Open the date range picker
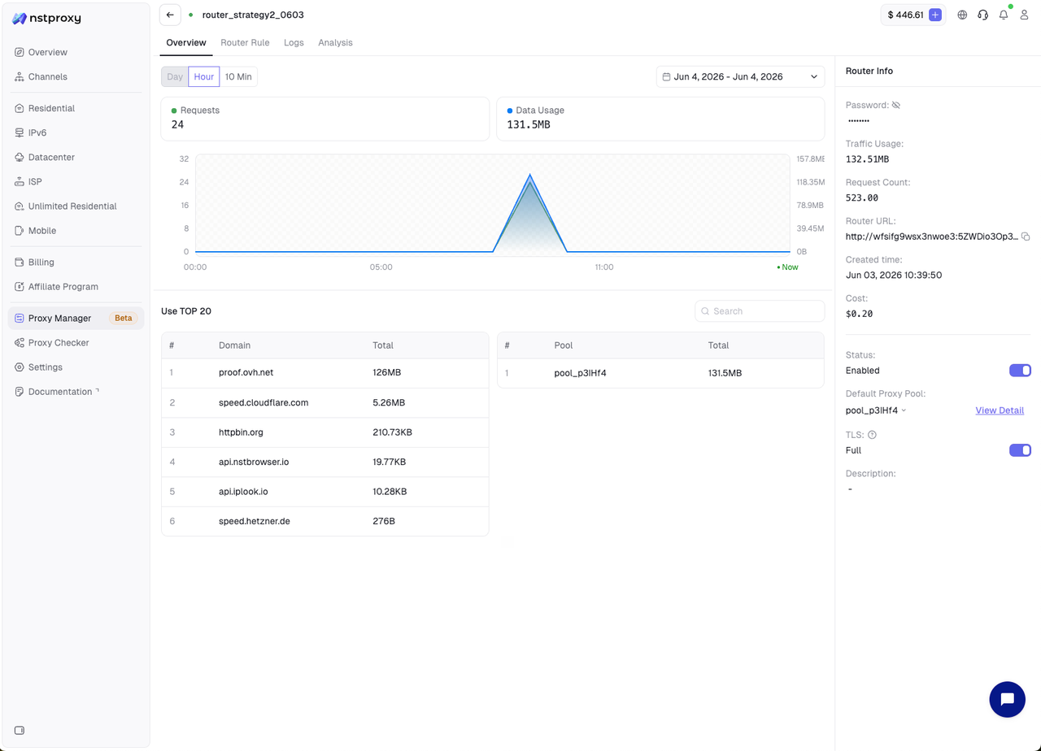The image size is (1041, 751). click(740, 77)
